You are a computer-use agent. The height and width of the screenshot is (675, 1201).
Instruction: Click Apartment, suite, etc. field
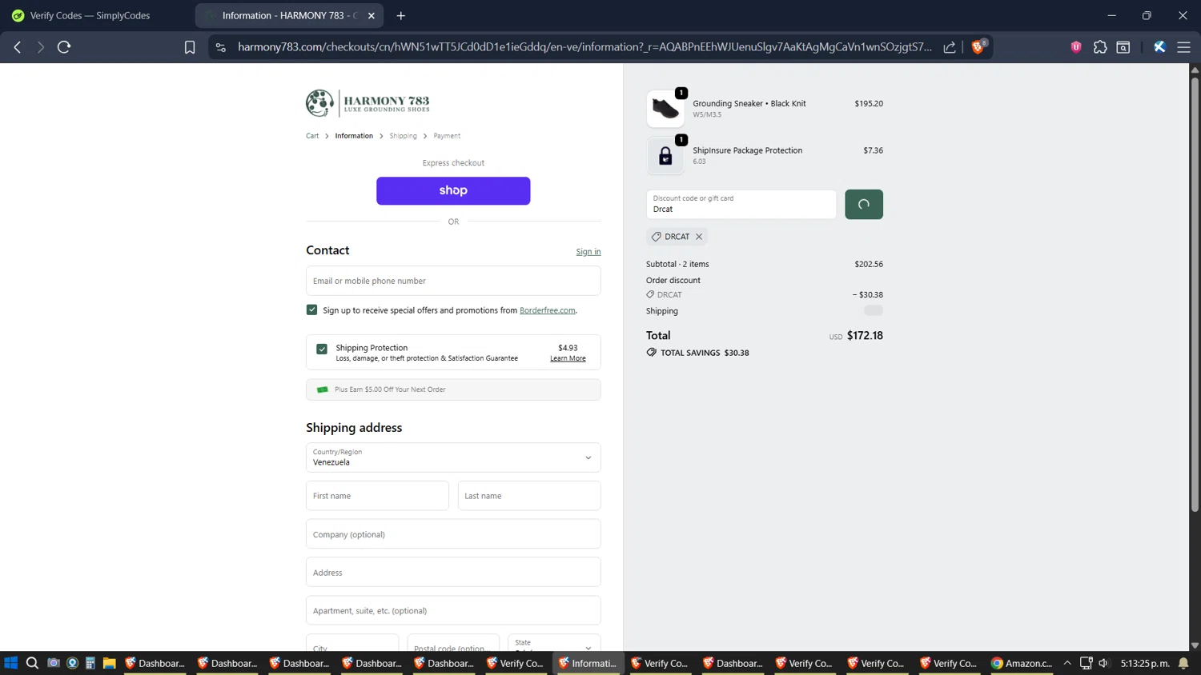(453, 610)
